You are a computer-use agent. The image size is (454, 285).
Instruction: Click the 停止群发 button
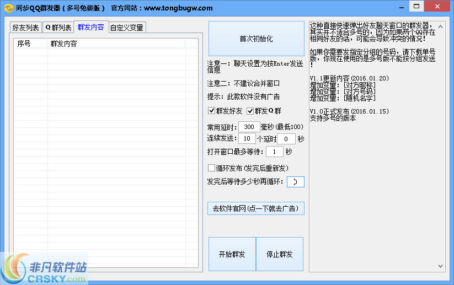[x=280, y=254]
